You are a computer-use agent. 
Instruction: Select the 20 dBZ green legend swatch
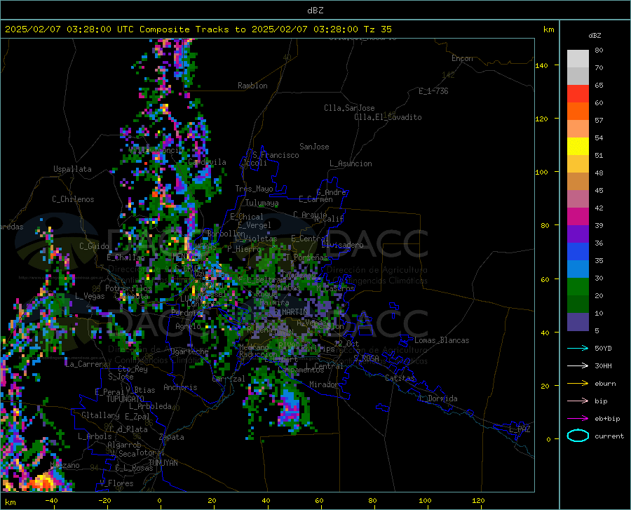578,304
